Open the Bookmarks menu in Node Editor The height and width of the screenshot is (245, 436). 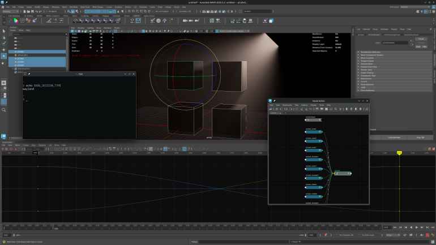pyautogui.click(x=287, y=105)
